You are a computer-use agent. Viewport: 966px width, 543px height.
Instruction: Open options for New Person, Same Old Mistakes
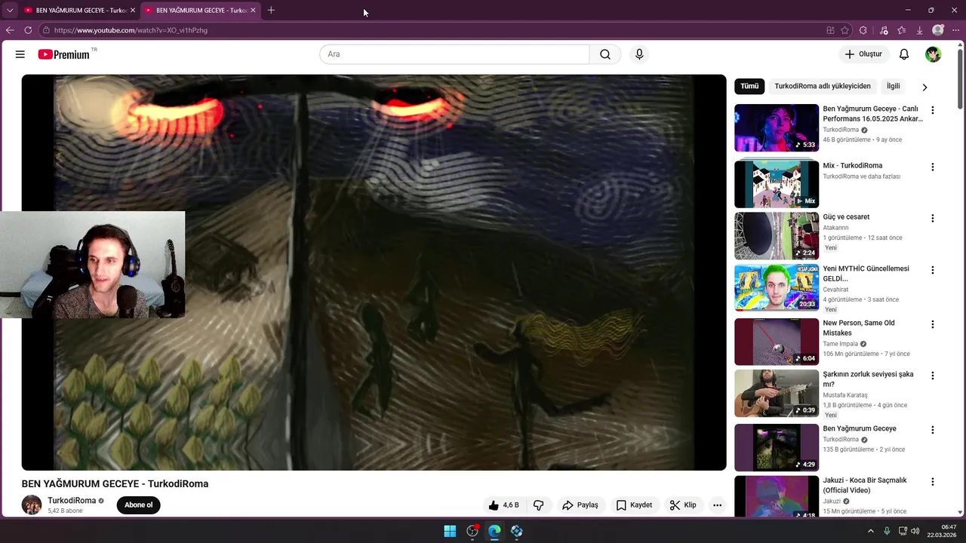[x=932, y=324]
